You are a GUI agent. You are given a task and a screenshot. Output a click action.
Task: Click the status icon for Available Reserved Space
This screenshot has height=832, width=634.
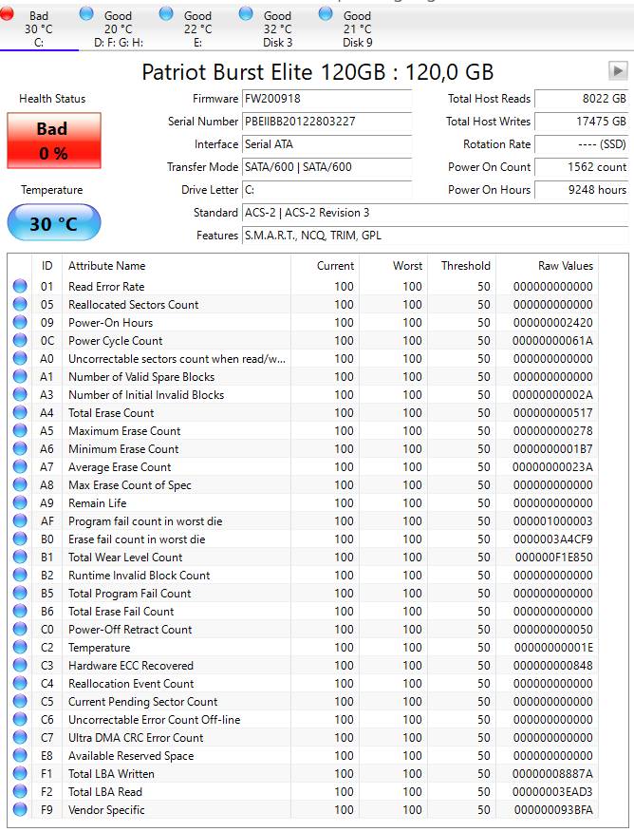click(20, 755)
